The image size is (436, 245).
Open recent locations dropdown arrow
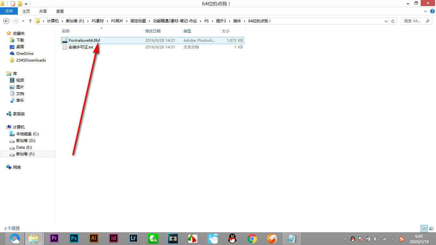pos(23,21)
